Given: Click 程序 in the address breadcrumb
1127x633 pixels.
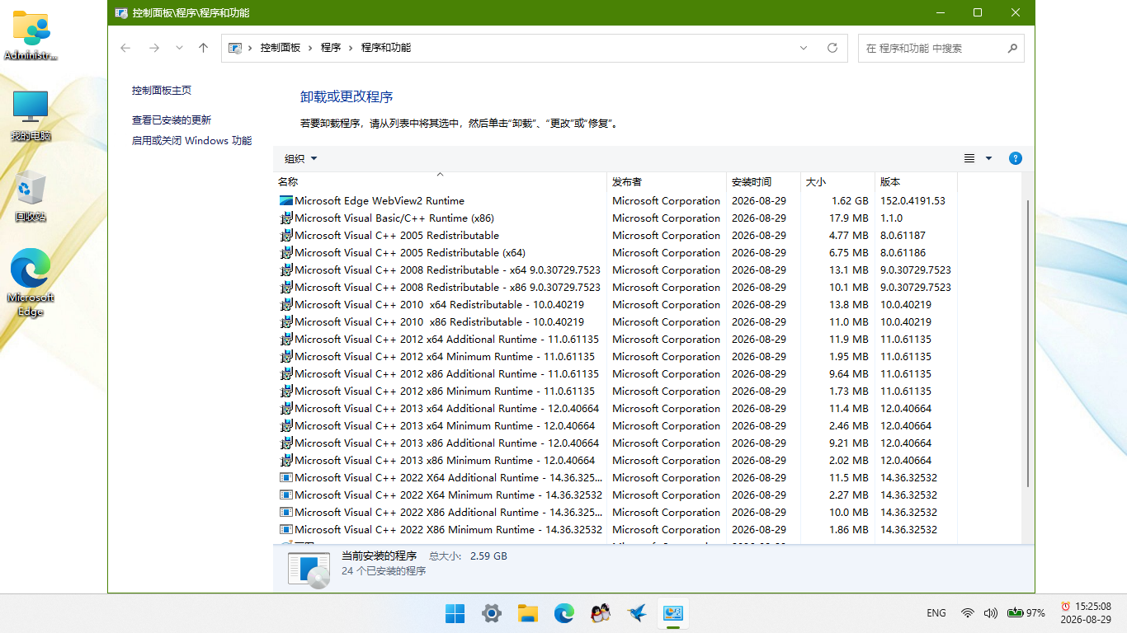Looking at the screenshot, I should [331, 48].
